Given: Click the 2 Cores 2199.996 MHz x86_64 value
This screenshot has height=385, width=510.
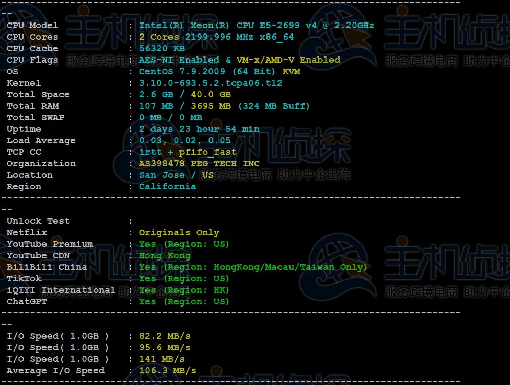Looking at the screenshot, I should click(216, 37).
